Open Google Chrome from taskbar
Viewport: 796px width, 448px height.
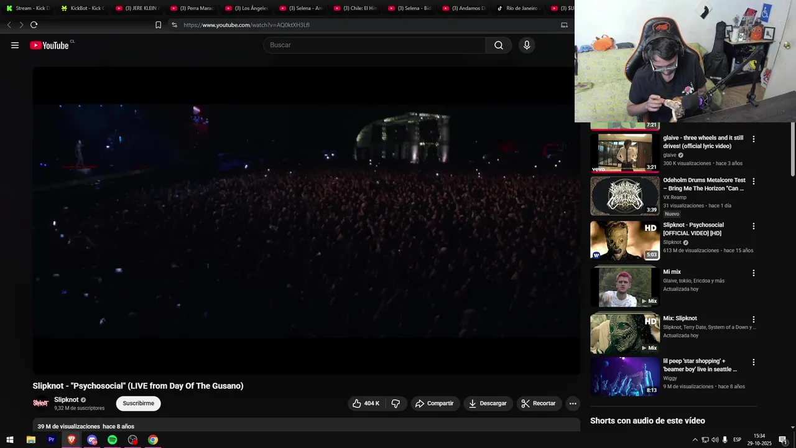(x=153, y=440)
